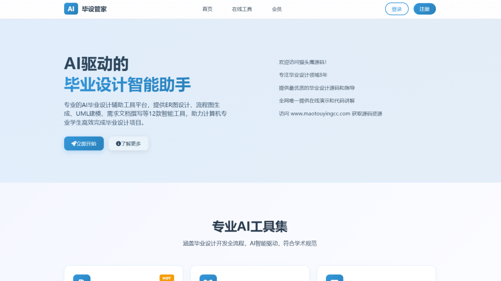Screen dimensions: 501x281
Task: Click the 毕设管家 brand name
Action: point(94,9)
